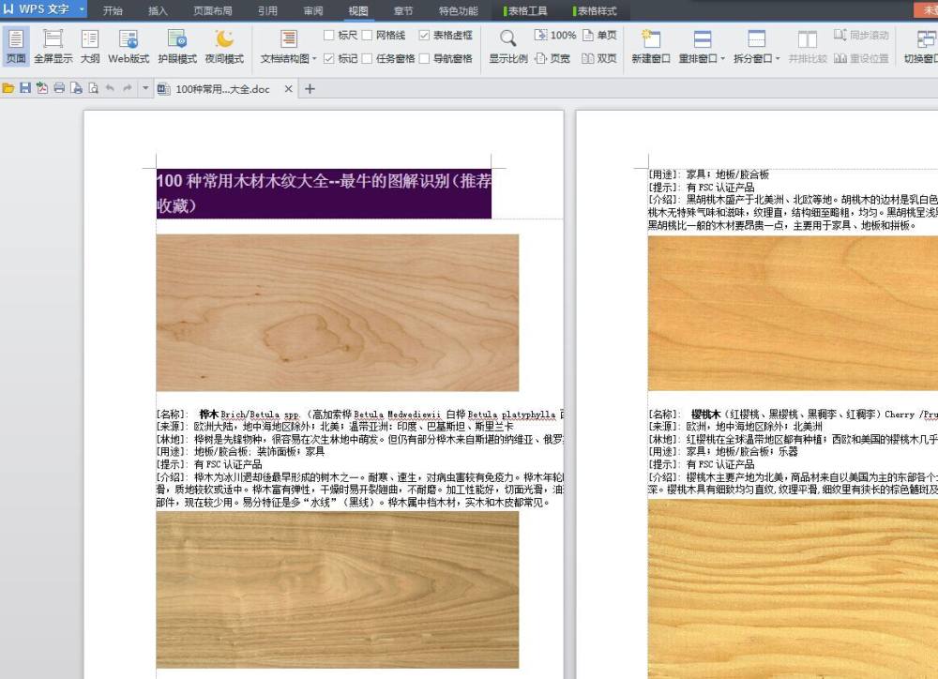Uncheck the marks (标记) checkbox
Image resolution: width=938 pixels, height=679 pixels.
click(x=329, y=58)
